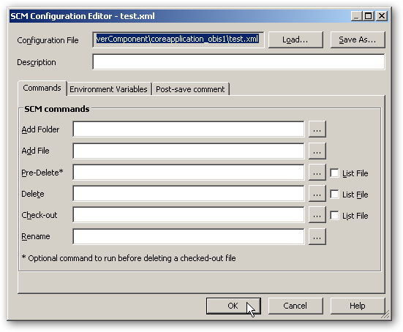Click ellipsis button beside Delete field
The height and width of the screenshot is (332, 403).
click(317, 194)
